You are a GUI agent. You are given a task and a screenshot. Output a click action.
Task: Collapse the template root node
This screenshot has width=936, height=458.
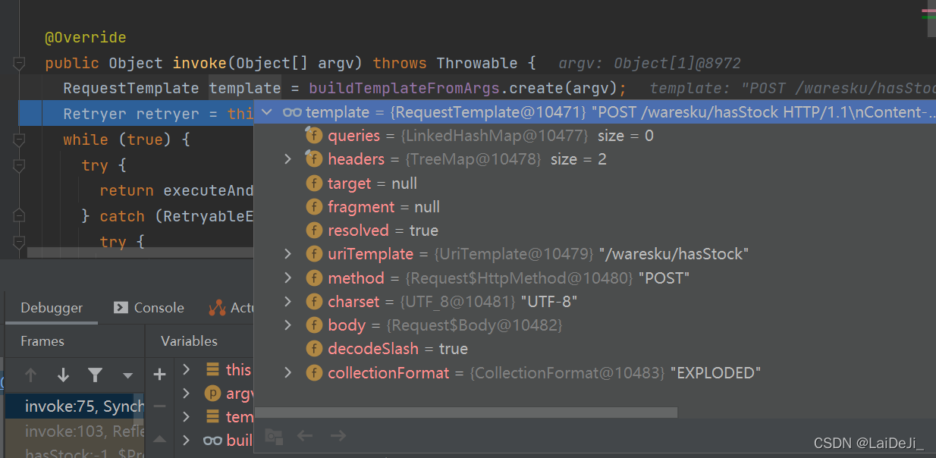pos(266,112)
